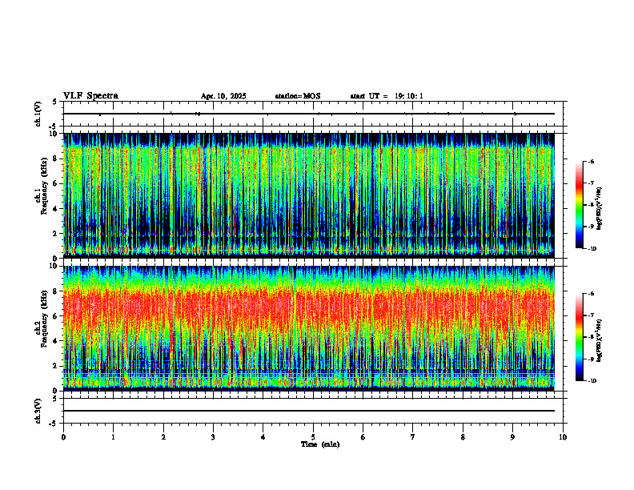Image resolution: width=634 pixels, height=490 pixels.
Task: Click the "Time (min)" x-axis label
Action: click(320, 444)
